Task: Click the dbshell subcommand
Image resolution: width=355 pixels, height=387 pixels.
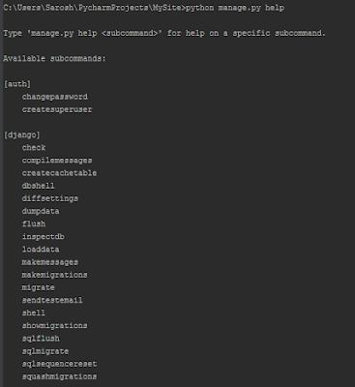Action: click(39, 186)
